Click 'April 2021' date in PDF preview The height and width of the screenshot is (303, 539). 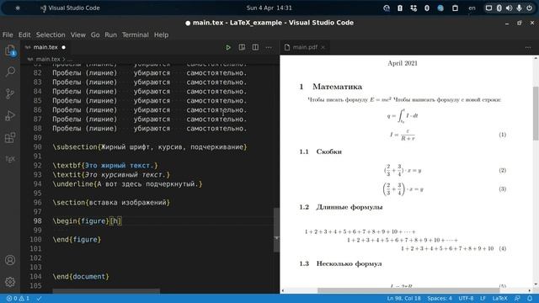tap(403, 63)
